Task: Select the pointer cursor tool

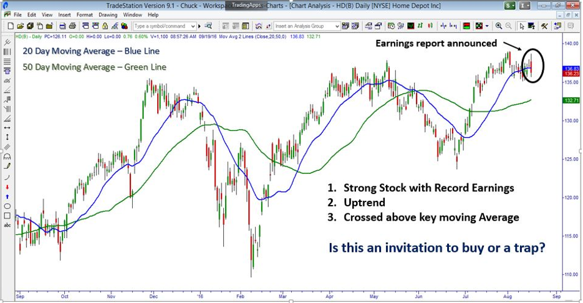Action: (x=522, y=26)
